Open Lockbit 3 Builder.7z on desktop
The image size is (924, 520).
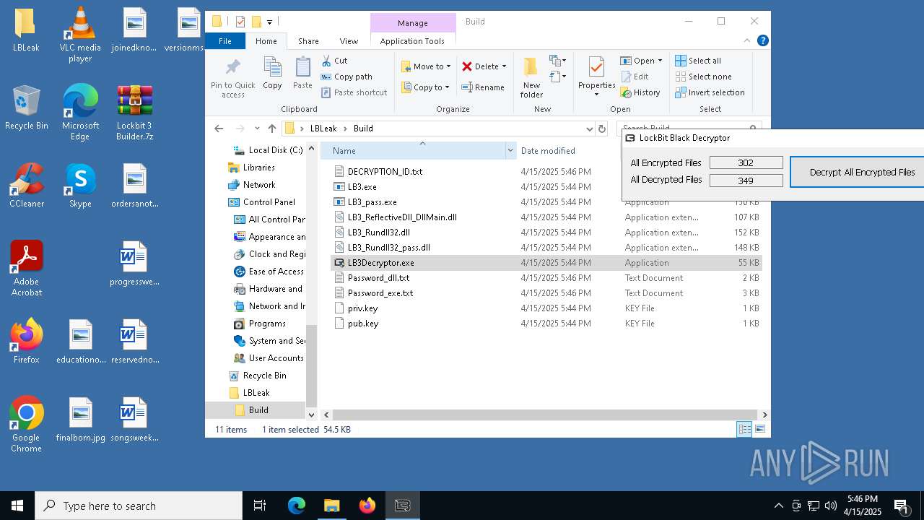coord(134,112)
